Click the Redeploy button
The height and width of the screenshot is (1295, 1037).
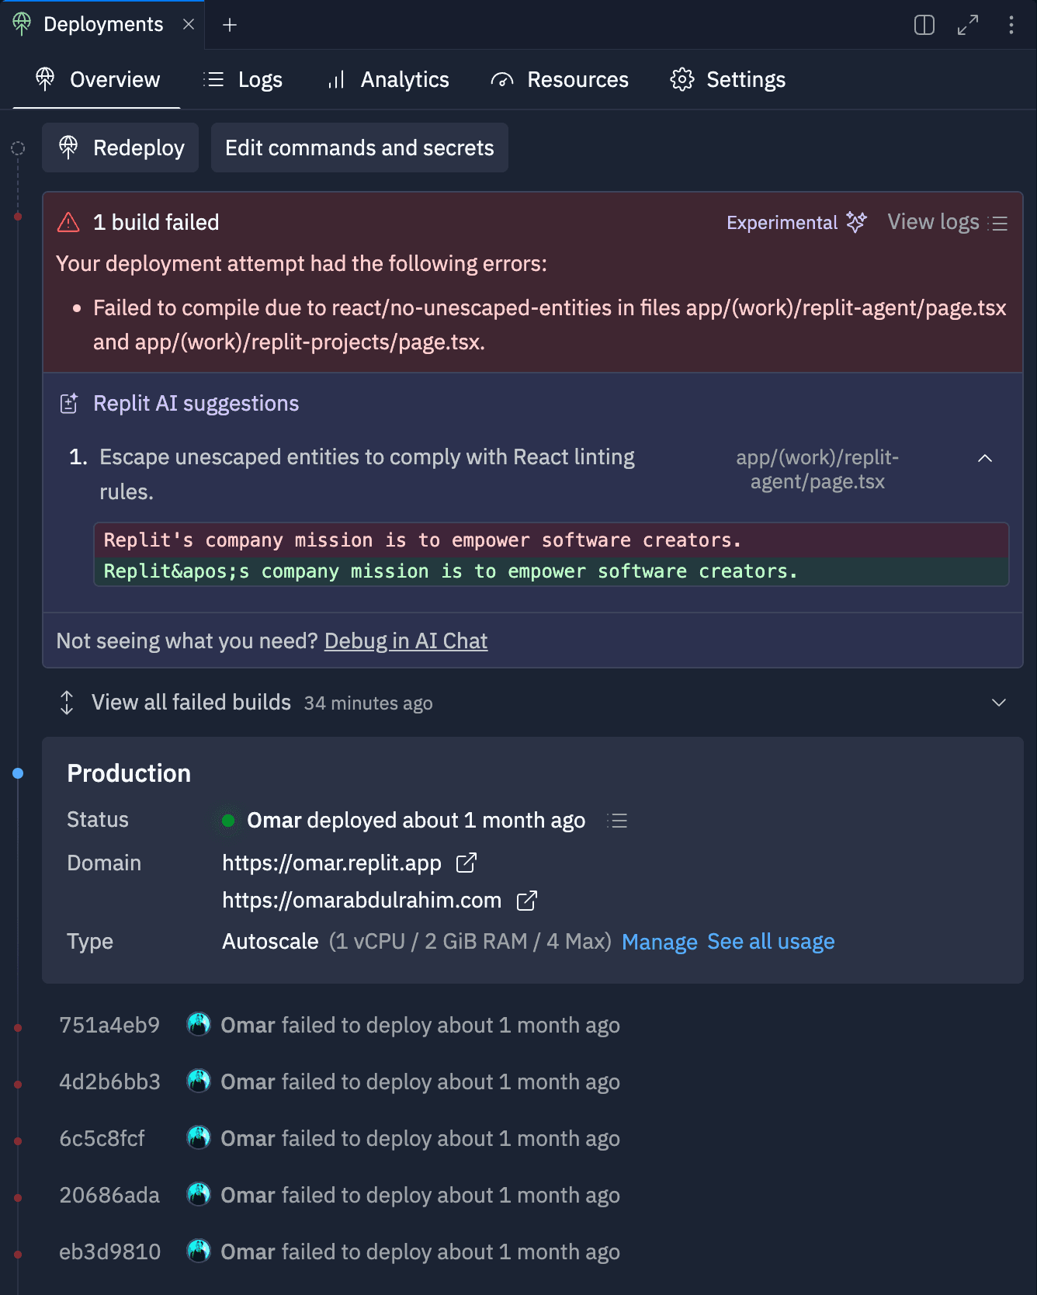coord(120,148)
